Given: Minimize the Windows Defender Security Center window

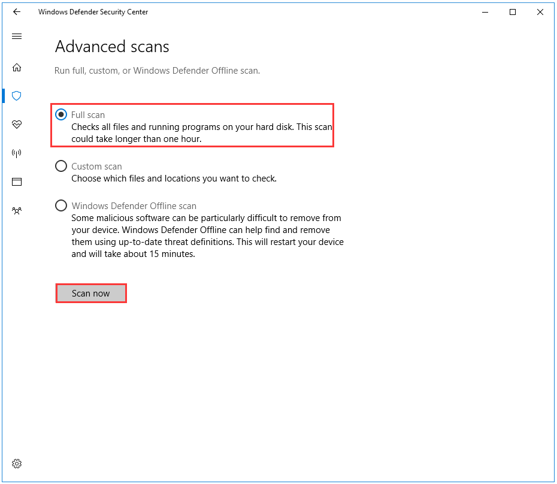Looking at the screenshot, I should 485,12.
